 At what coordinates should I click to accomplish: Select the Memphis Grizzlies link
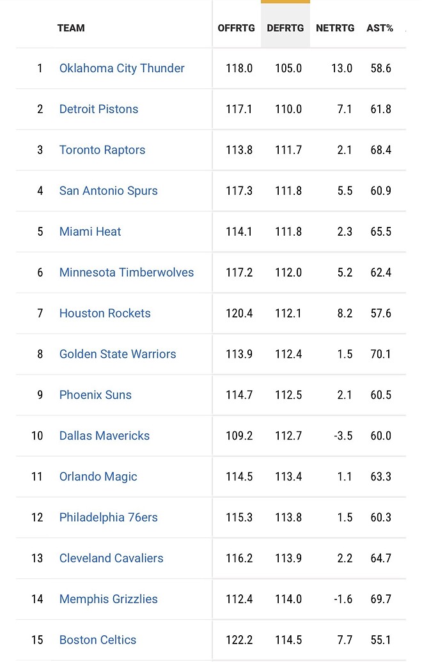[x=108, y=599]
